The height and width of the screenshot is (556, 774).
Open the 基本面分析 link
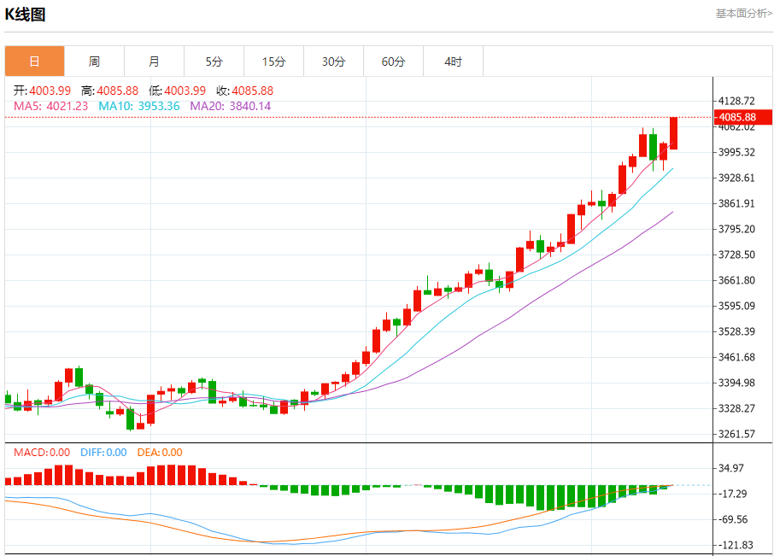(742, 14)
